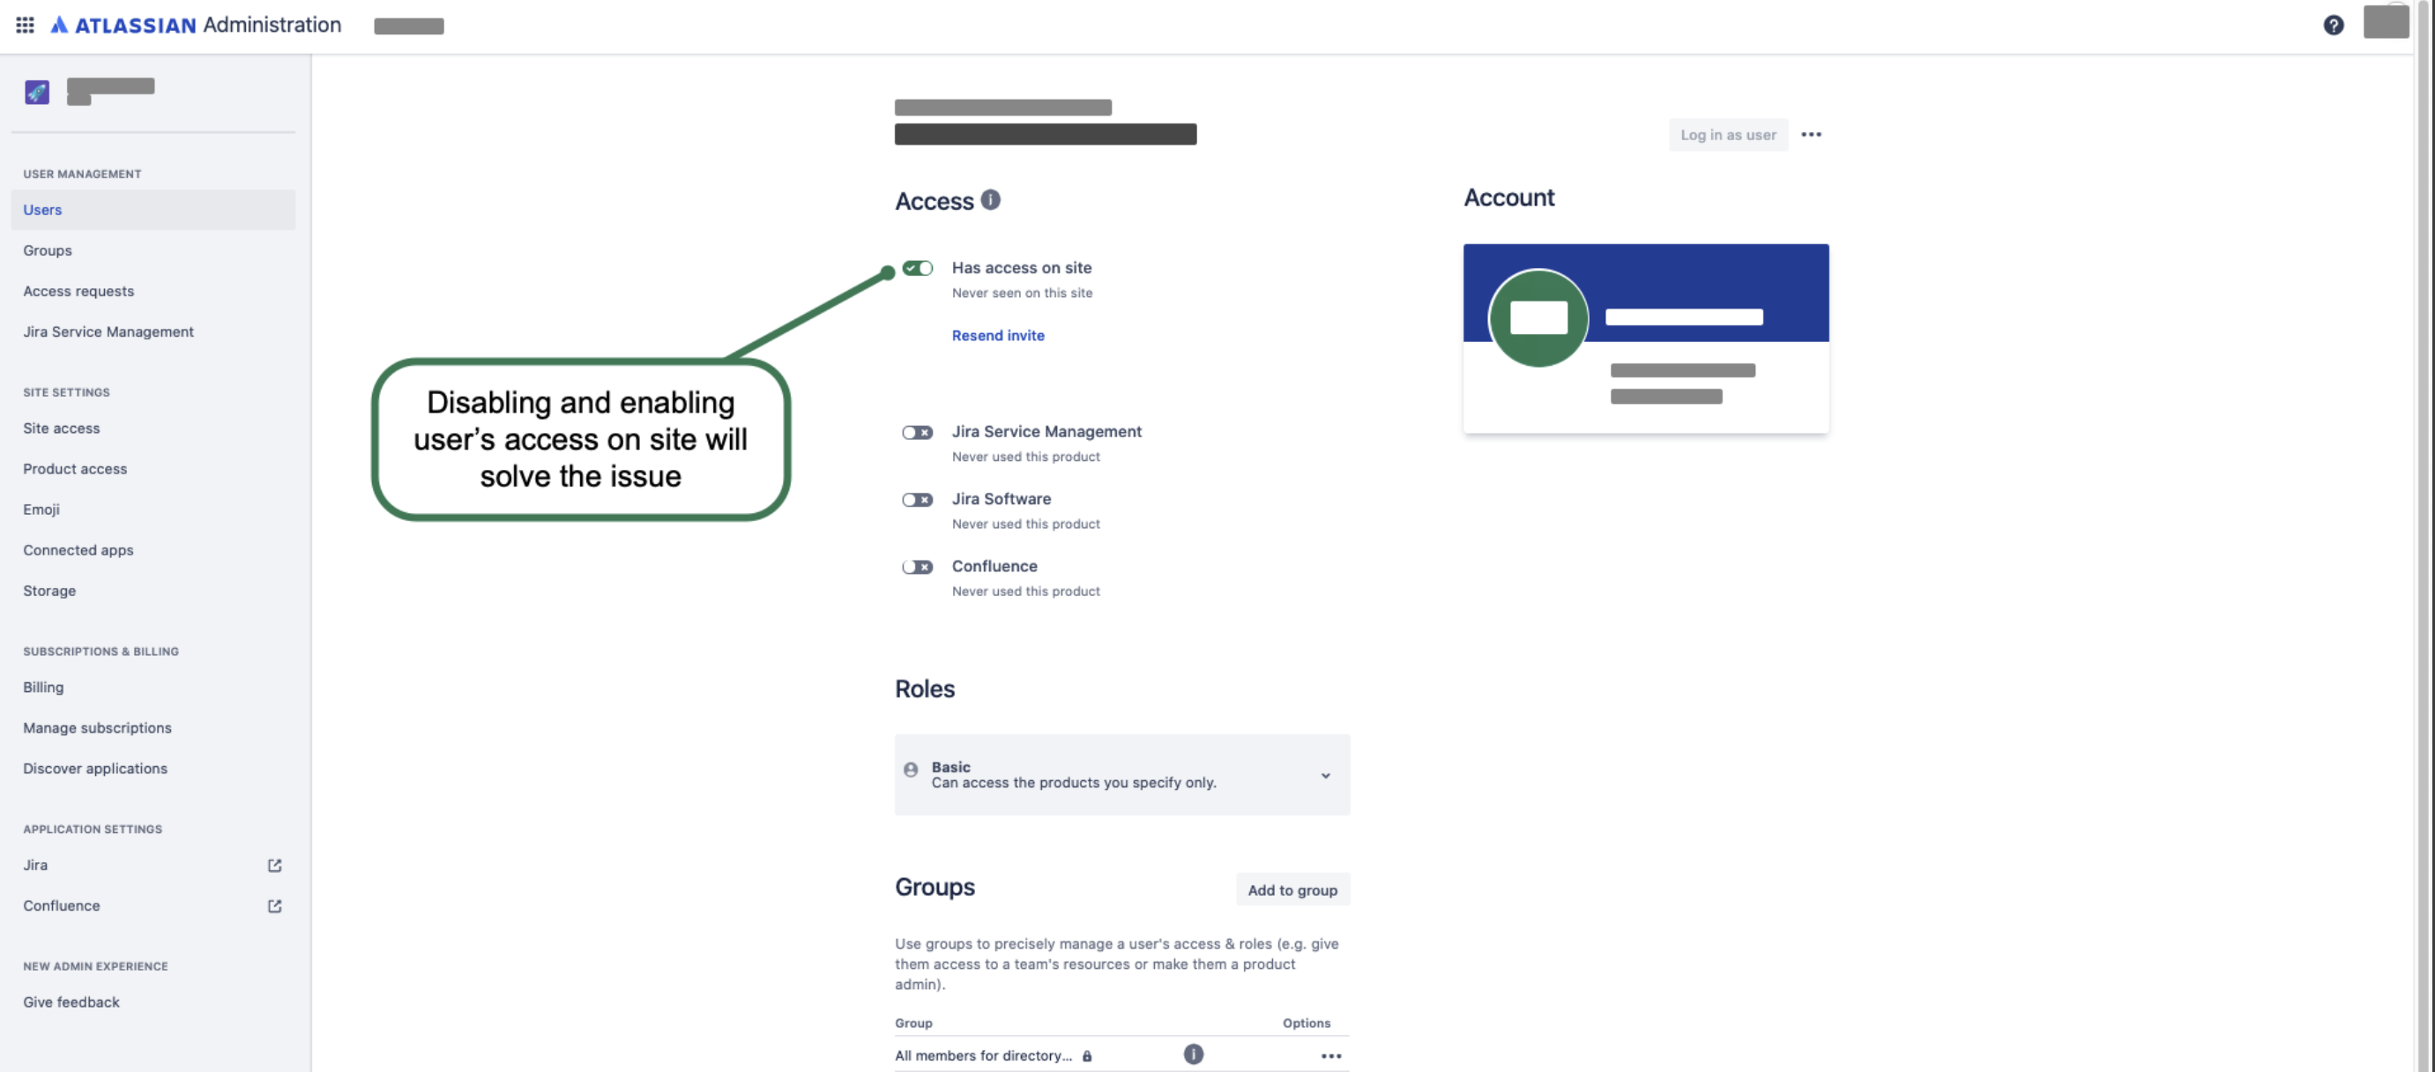Click the user account profile card

[1645, 339]
